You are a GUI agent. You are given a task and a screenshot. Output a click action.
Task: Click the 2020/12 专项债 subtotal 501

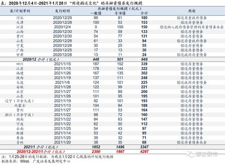click(120, 59)
